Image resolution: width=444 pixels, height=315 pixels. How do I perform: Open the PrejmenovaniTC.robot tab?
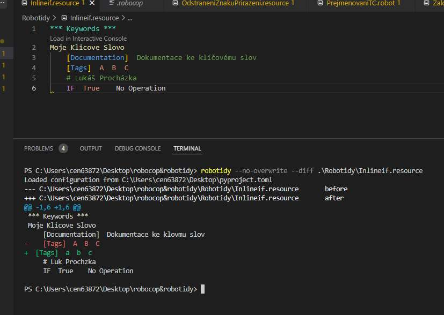coord(360,3)
